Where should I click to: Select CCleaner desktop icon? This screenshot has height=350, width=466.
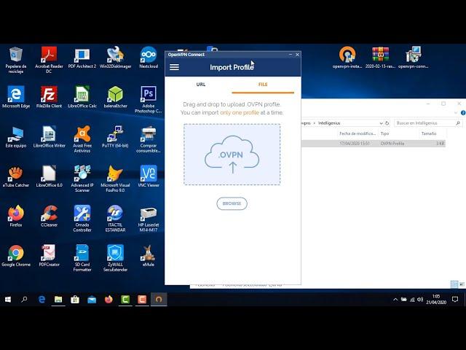point(49,217)
